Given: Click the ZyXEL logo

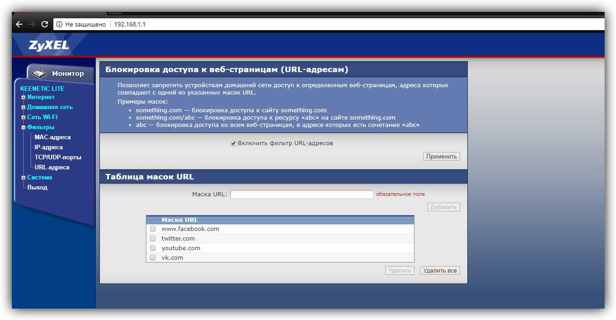Looking at the screenshot, I should tap(49, 45).
